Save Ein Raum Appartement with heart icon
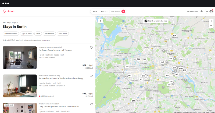Image resolution: width=215 pixels, height=113 pixels. tap(91, 48)
